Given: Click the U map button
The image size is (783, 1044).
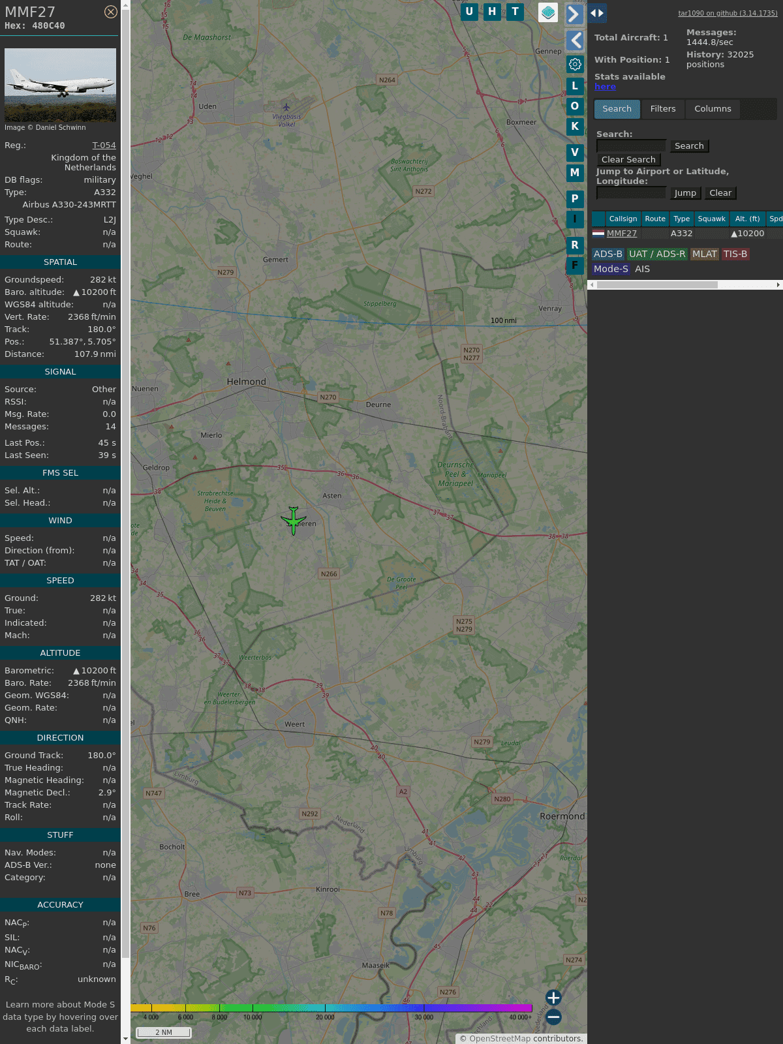Looking at the screenshot, I should 469,12.
